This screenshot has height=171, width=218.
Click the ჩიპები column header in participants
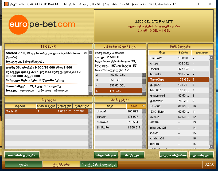click(184, 53)
